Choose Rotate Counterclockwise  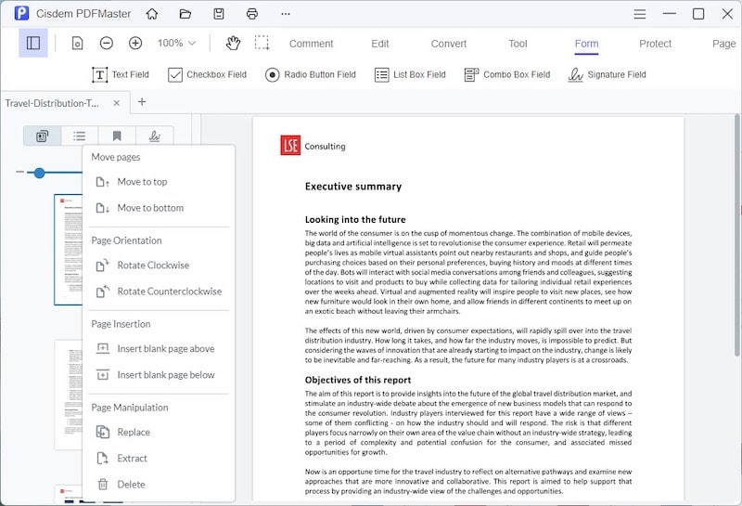coord(159,292)
